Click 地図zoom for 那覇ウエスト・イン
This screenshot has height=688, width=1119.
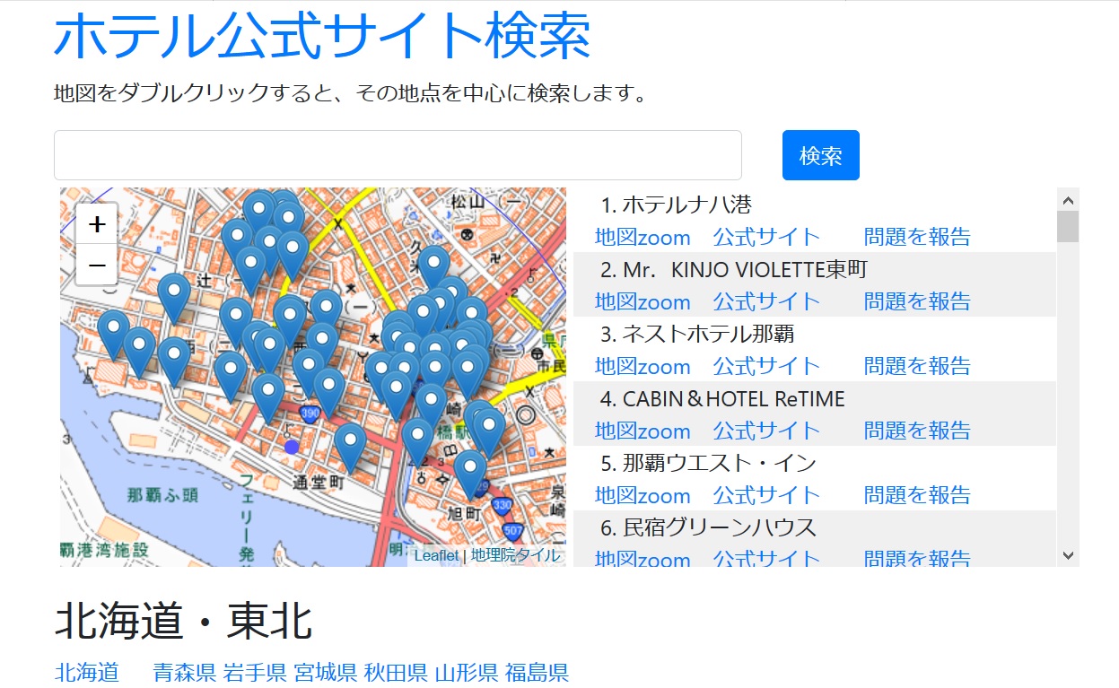coord(643,494)
